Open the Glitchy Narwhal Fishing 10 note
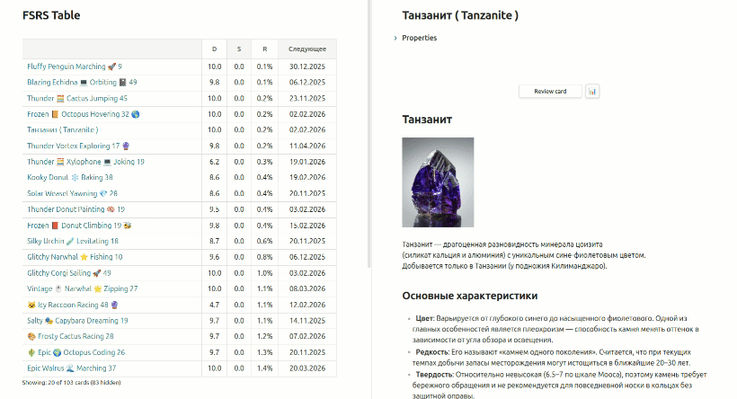The height and width of the screenshot is (399, 737). tap(75, 257)
